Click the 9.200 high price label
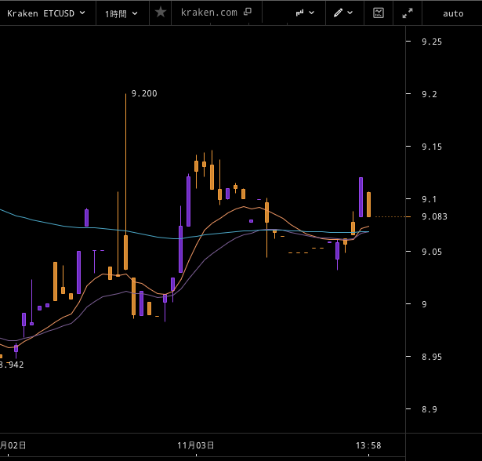The width and height of the screenshot is (482, 461). [x=144, y=93]
